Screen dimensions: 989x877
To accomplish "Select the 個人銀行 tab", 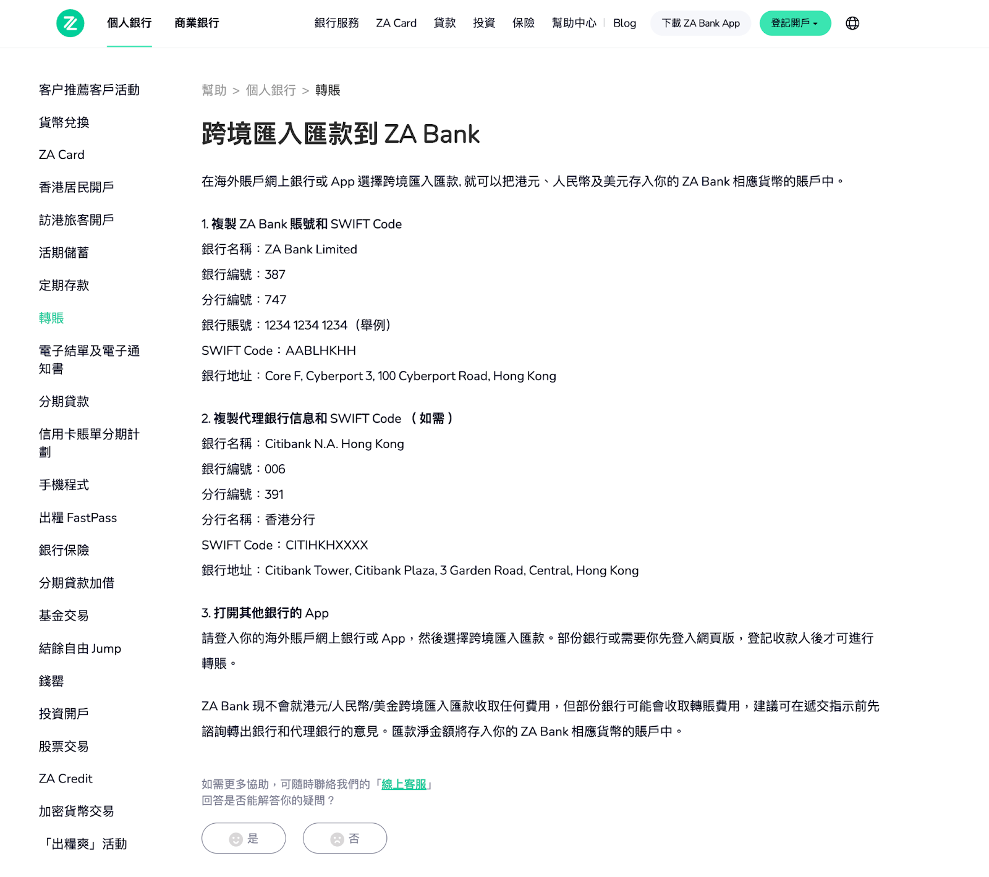I will [x=129, y=23].
